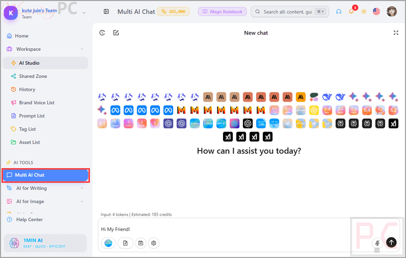Open team switcher chevron
This screenshot has width=406, height=258.
[84, 12]
